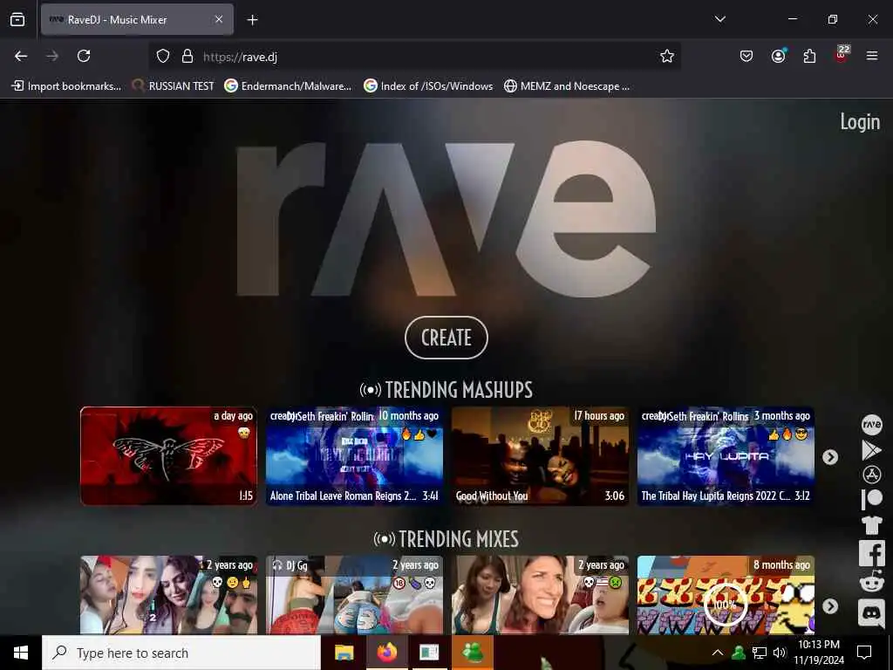Reload the rave.dj page
This screenshot has width=893, height=670.
(x=84, y=56)
